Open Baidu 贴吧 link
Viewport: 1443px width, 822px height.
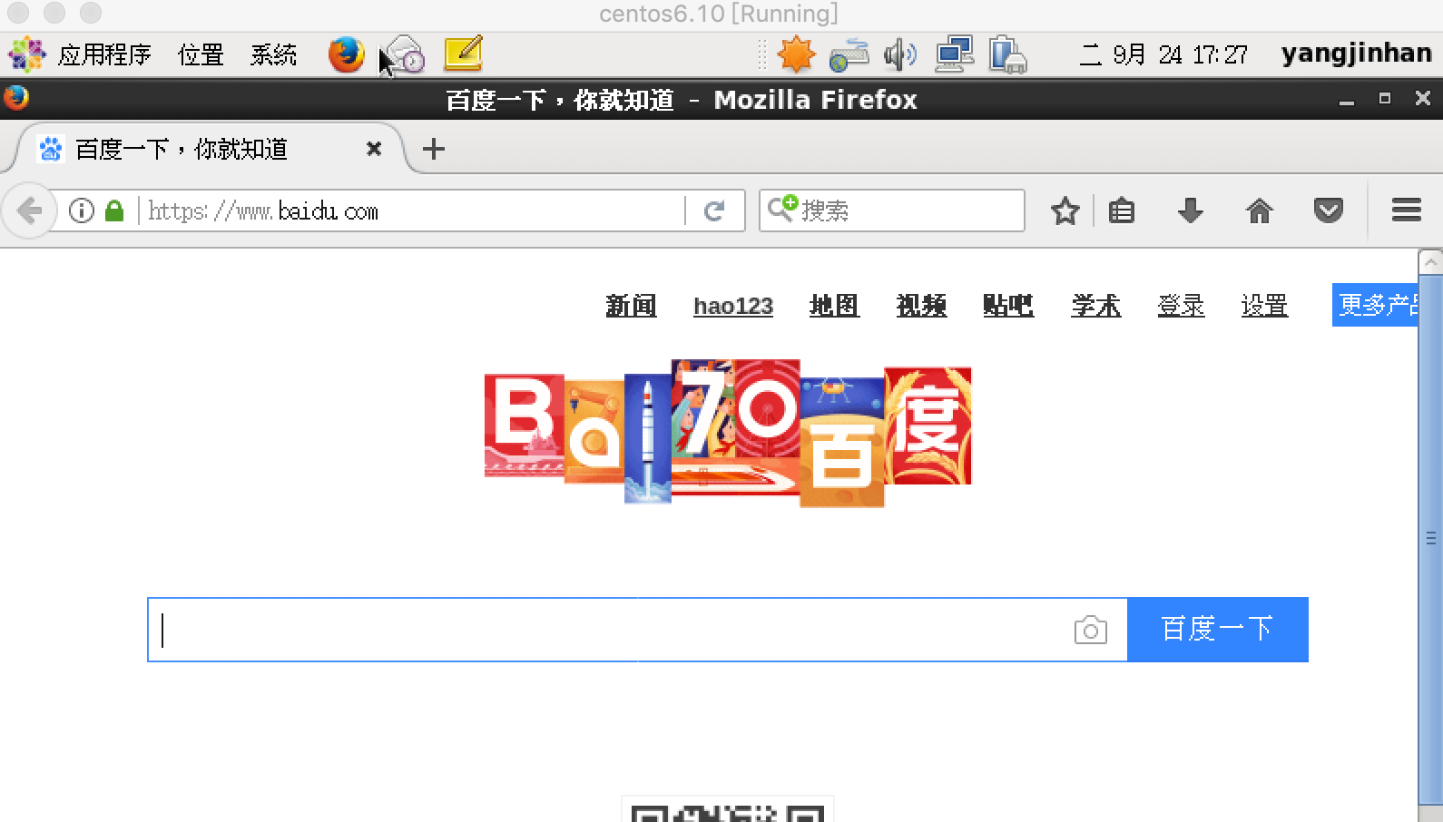[1008, 306]
